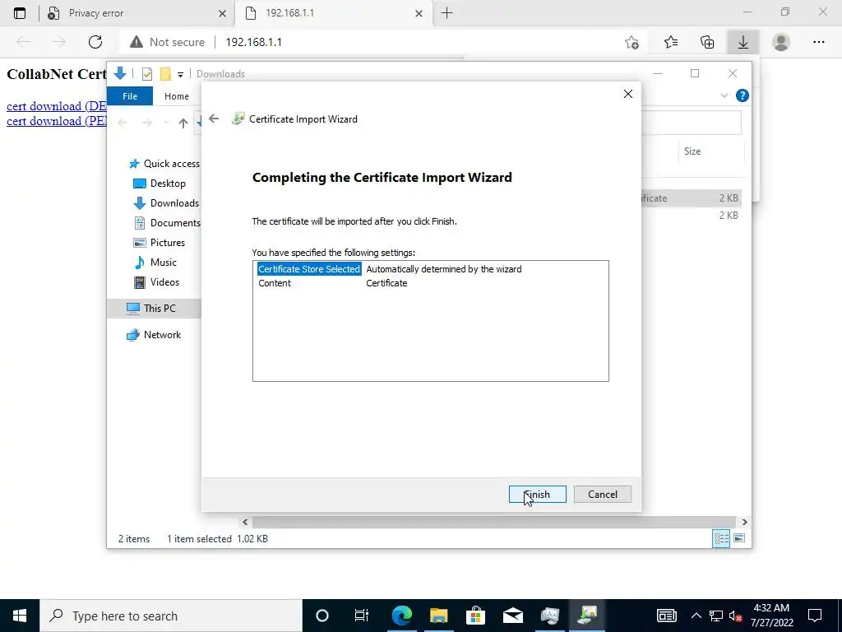
Task: Open the notification center icon
Action: (815, 616)
